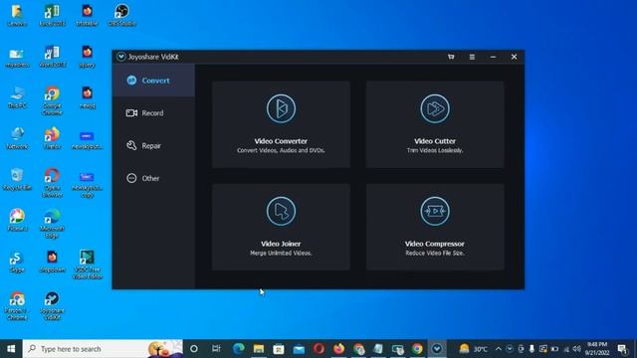Select the Excel 2013 desktop shortcut

tap(52, 16)
